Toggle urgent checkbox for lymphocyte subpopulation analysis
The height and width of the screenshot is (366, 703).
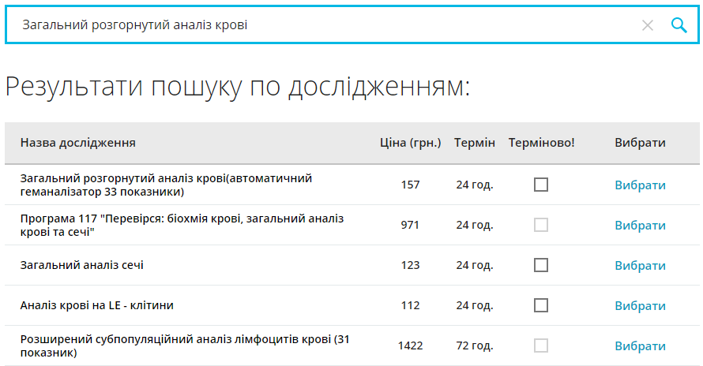[541, 345]
